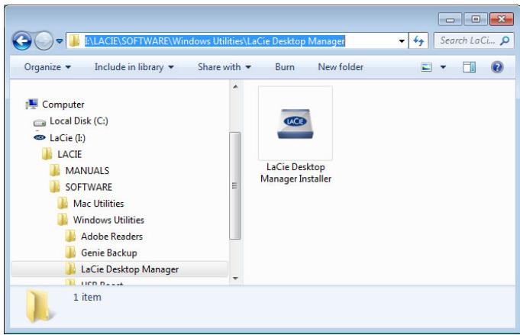The width and height of the screenshot is (520, 335).
Task: Select the SOFTWARE folder
Action: (89, 187)
